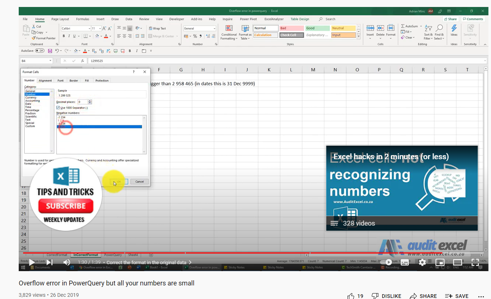Toggle Wrap Text
491x299 pixels.
click(x=157, y=28)
